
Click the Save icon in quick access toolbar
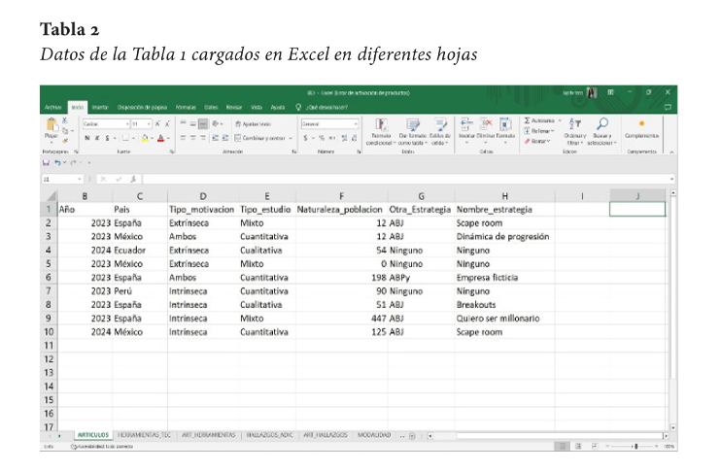46,163
